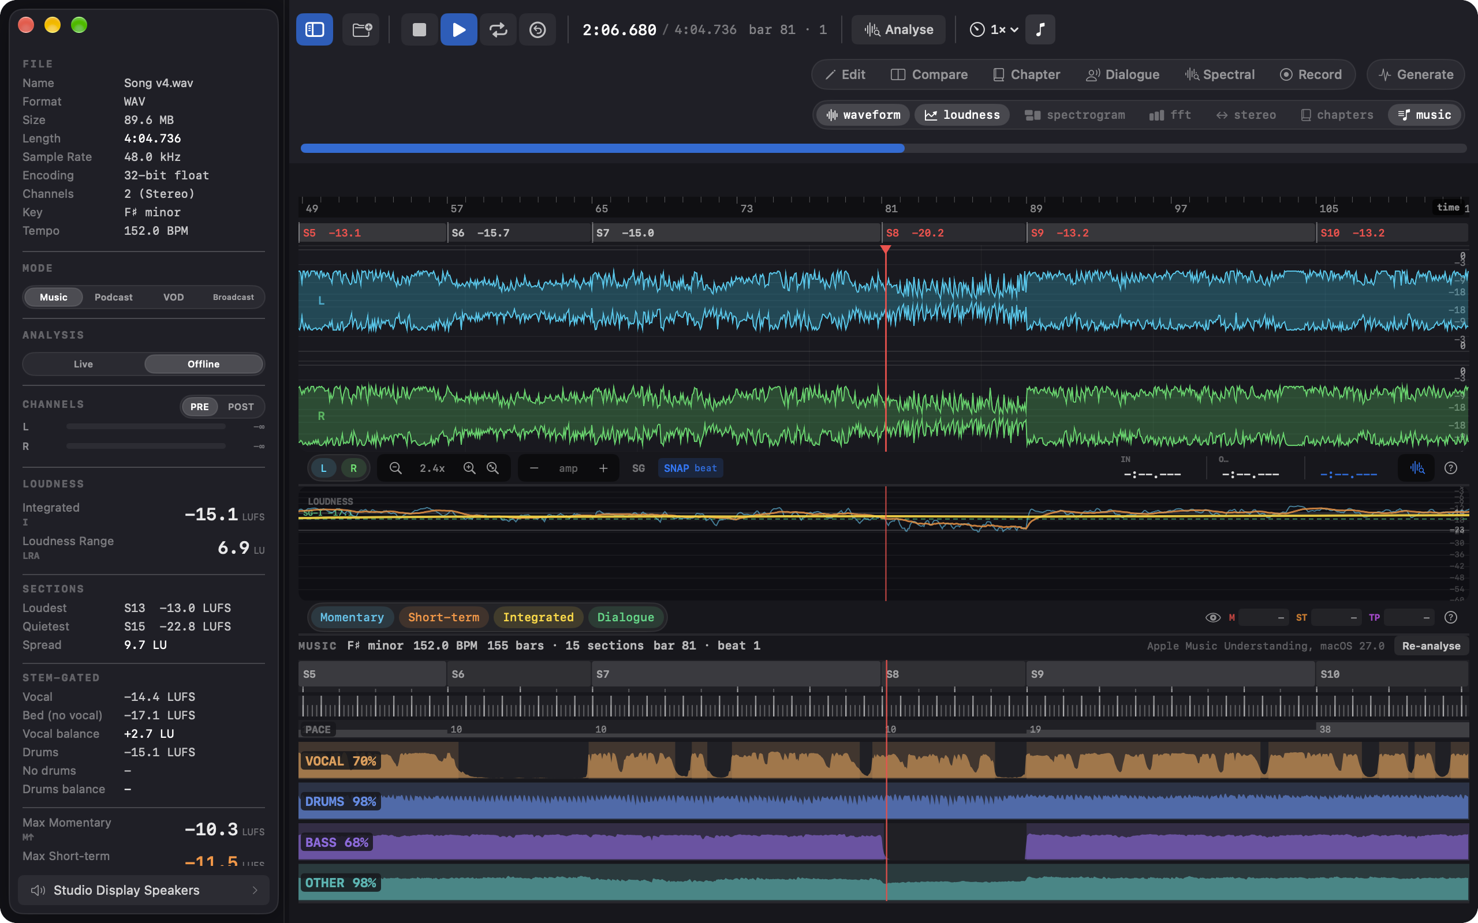The width and height of the screenshot is (1478, 923).
Task: Select section S8 -20.2 marker
Action: (954, 233)
